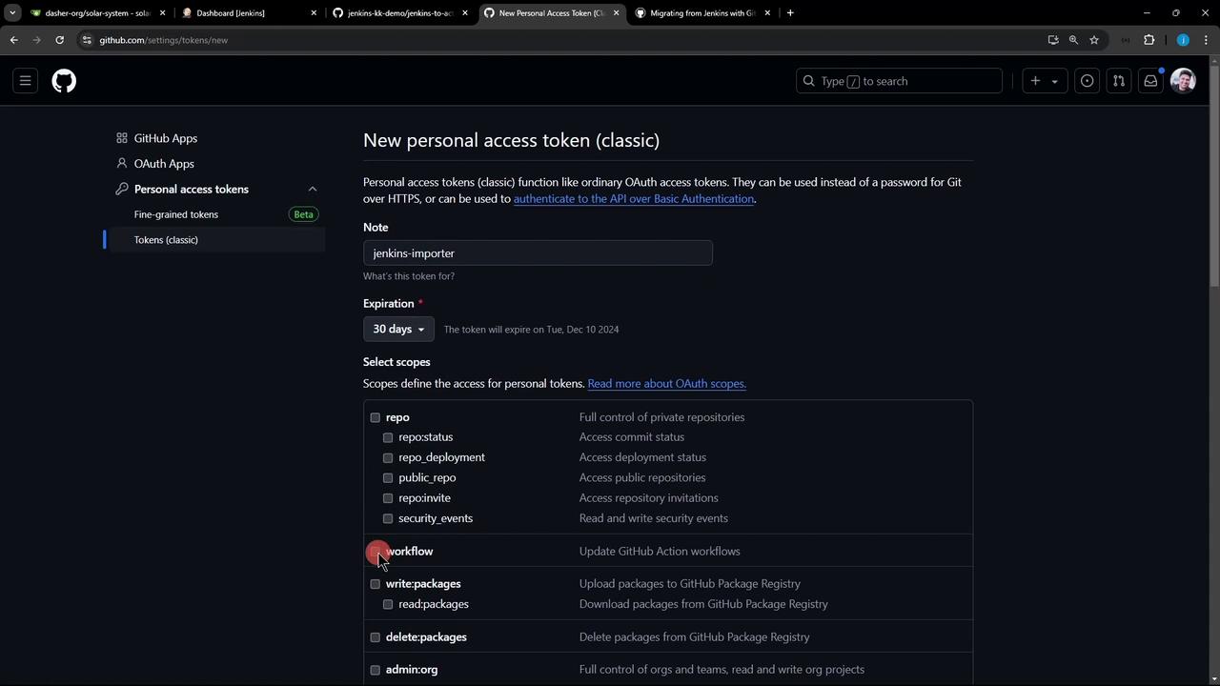
Task: Open the GitHub hamburger navigation menu
Action: pyautogui.click(x=26, y=81)
